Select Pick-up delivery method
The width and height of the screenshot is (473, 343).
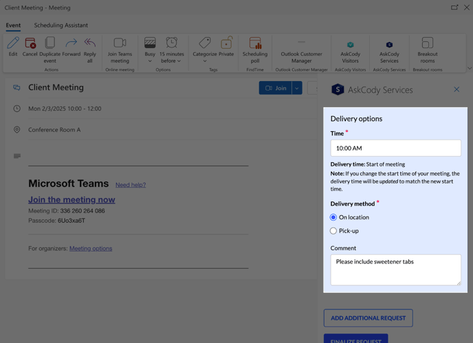(x=333, y=231)
